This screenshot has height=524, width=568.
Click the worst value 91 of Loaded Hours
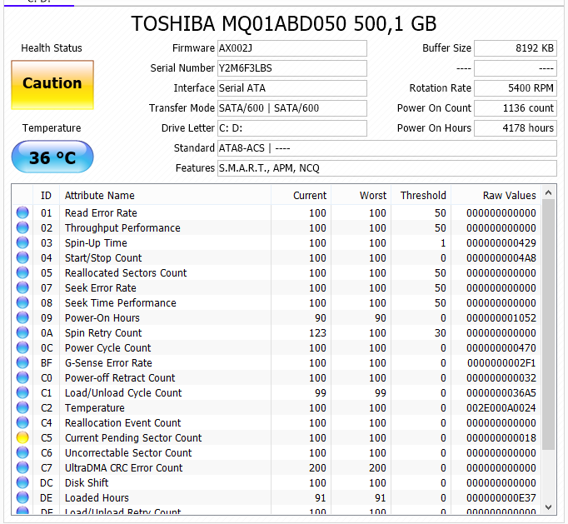[x=380, y=498]
